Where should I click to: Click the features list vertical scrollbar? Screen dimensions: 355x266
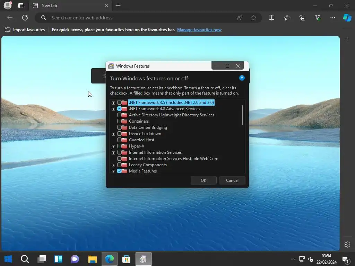(x=242, y=115)
